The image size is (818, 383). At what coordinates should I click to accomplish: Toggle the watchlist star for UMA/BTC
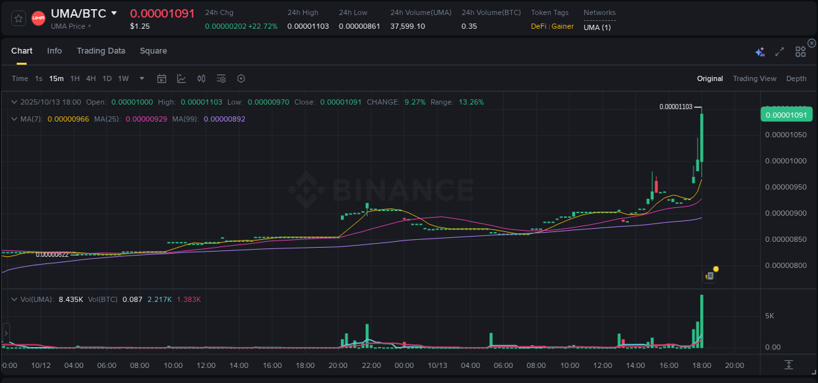pyautogui.click(x=18, y=18)
